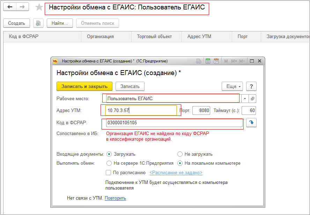Image resolution: width=310 pixels, height=215 pixels.
Task: Click the printer-save icon in dialog title bar
Action: (x=199, y=61)
